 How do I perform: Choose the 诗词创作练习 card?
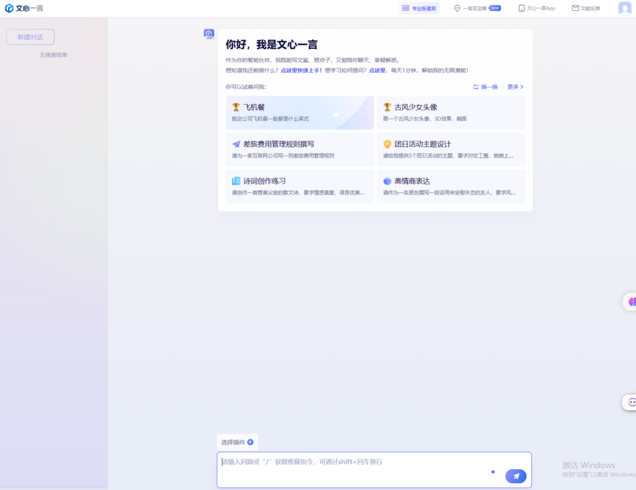click(300, 186)
